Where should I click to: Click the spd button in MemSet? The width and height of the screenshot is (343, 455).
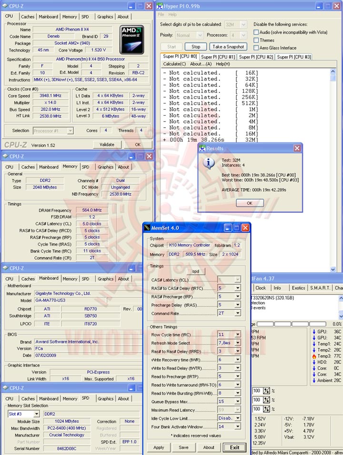[x=196, y=271]
